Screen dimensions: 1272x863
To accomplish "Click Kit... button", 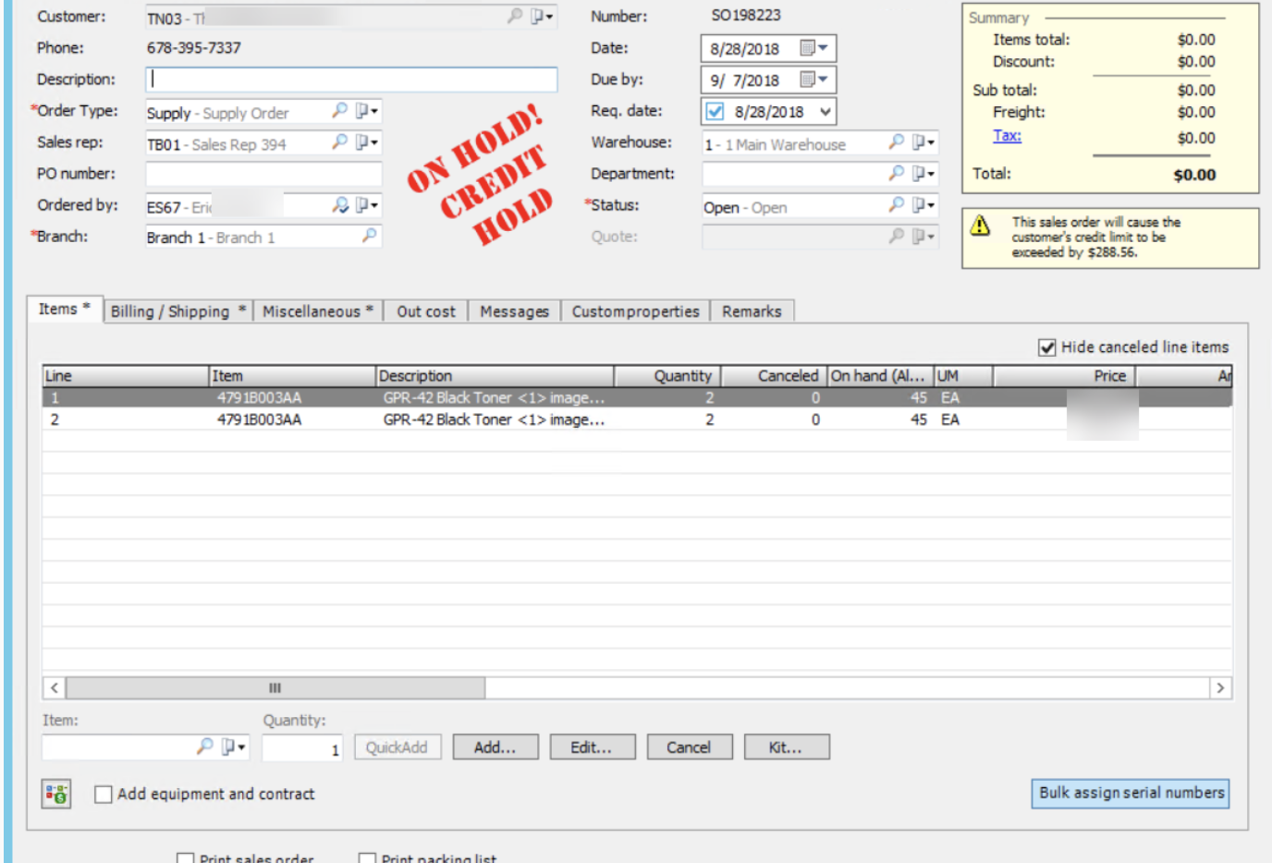I will (x=787, y=748).
